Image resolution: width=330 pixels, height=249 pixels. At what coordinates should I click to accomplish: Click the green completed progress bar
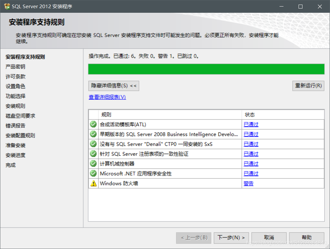point(206,69)
